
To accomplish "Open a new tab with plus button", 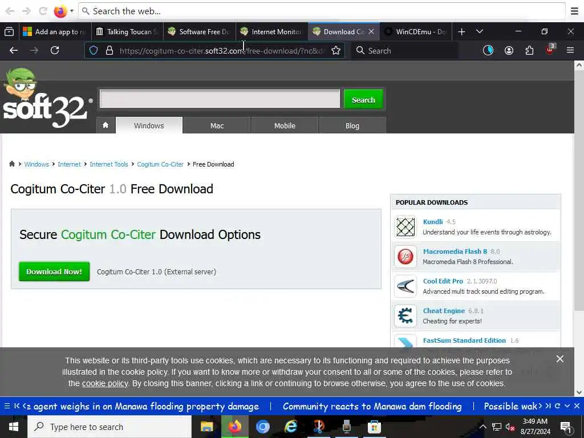I will [x=461, y=32].
